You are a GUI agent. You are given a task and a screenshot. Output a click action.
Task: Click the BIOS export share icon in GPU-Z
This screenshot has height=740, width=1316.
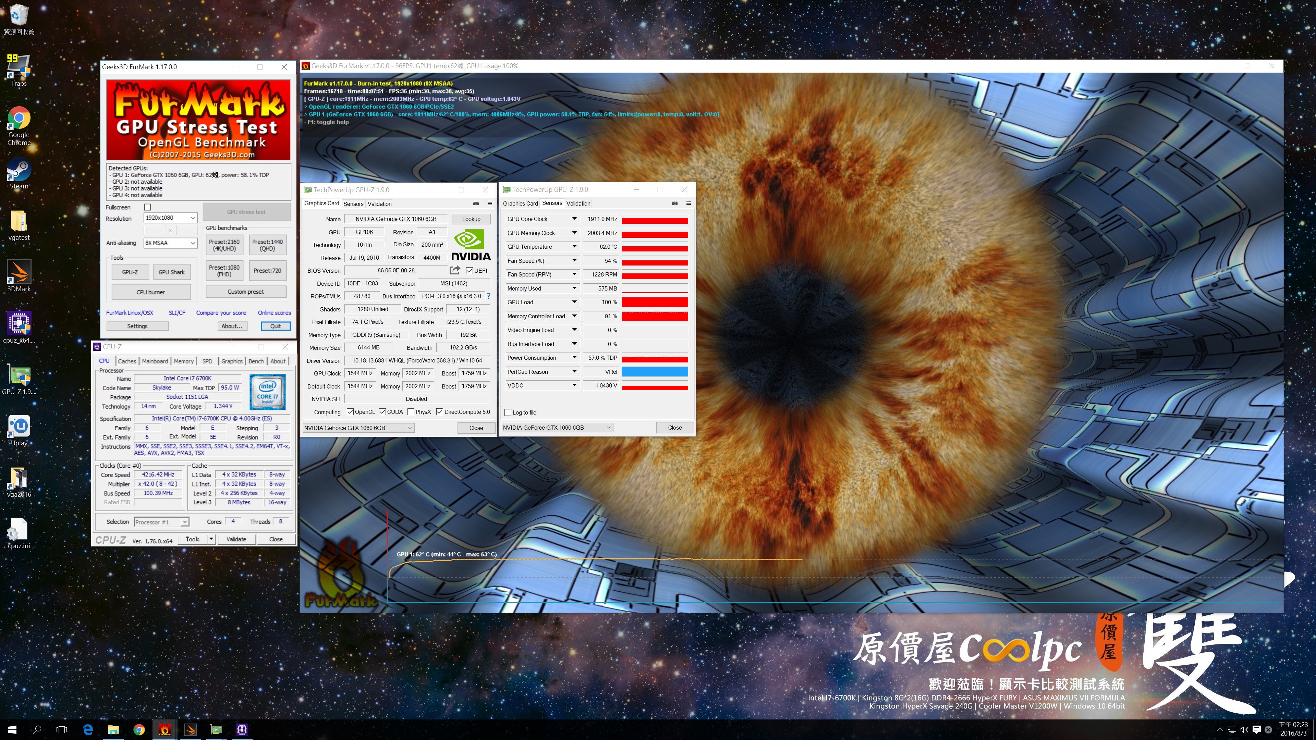pyautogui.click(x=455, y=270)
